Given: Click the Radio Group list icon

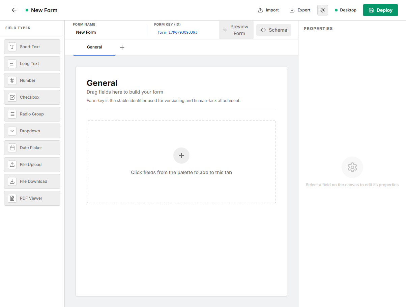Looking at the screenshot, I should [12, 114].
